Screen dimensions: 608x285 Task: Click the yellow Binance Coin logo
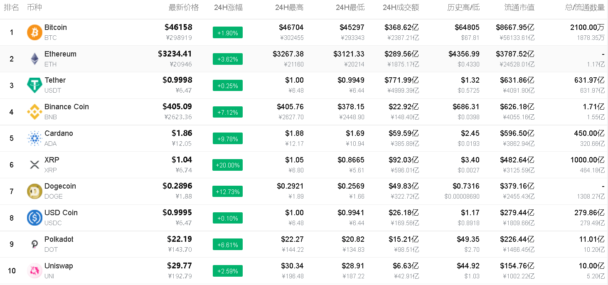pyautogui.click(x=34, y=112)
